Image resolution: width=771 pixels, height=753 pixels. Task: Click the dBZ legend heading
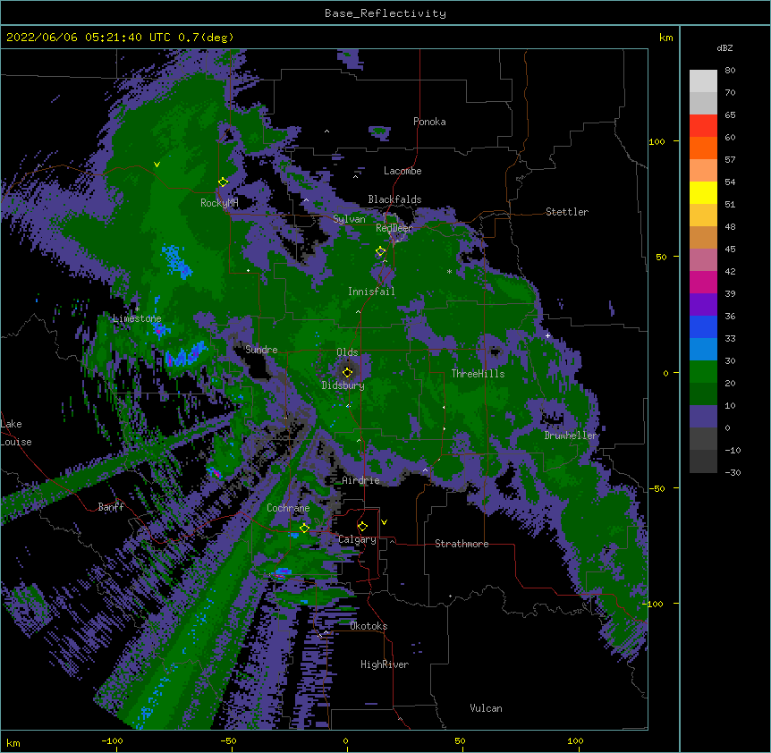tap(724, 48)
